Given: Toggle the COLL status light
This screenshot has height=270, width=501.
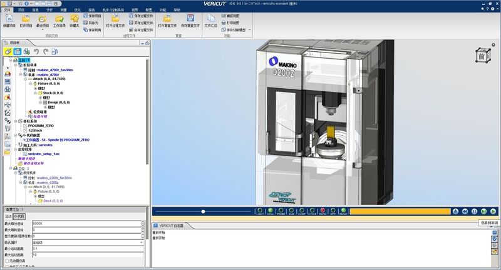Looking at the screenshot, I should click(x=271, y=211).
